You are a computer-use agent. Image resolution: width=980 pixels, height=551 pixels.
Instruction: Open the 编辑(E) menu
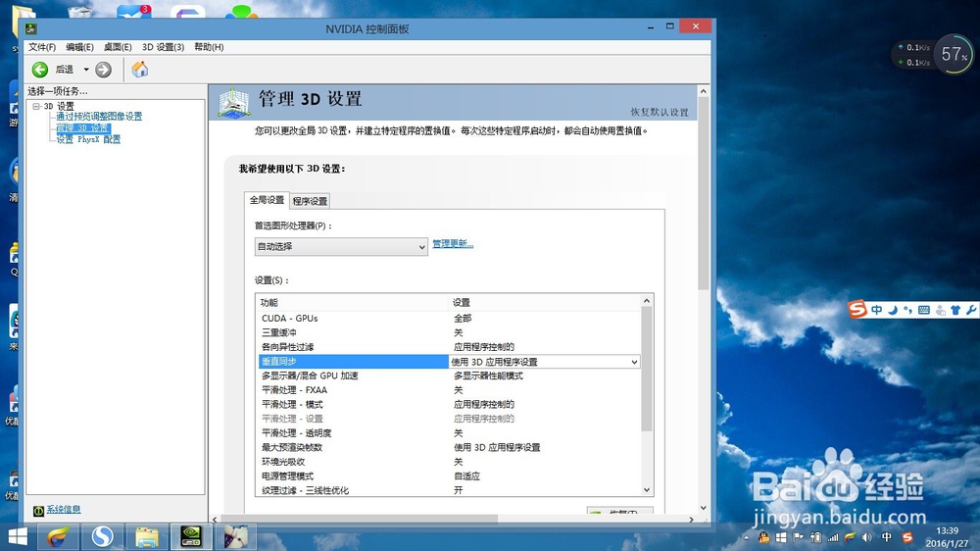(79, 47)
